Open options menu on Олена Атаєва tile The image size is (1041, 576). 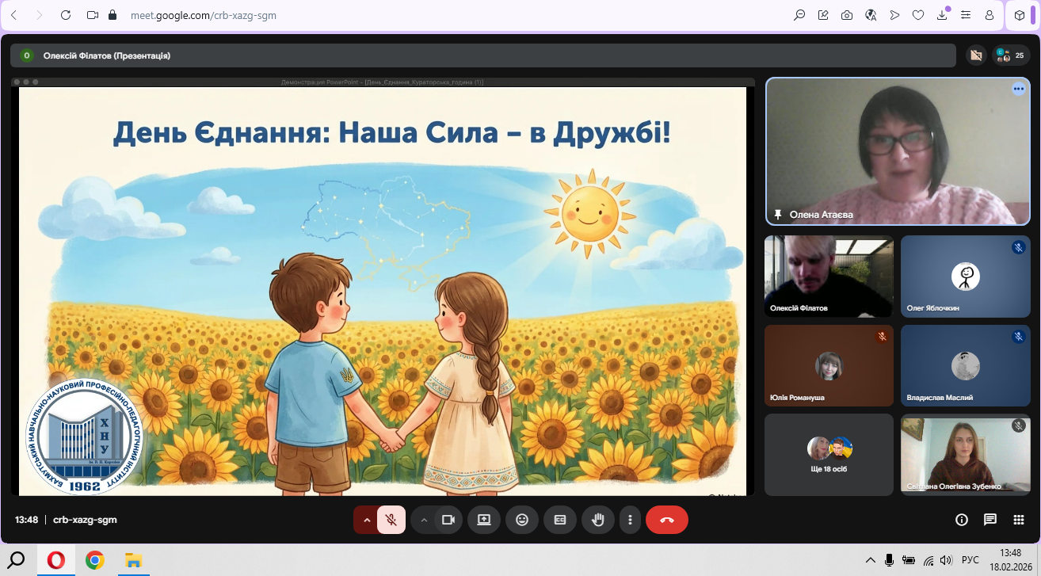1018,90
